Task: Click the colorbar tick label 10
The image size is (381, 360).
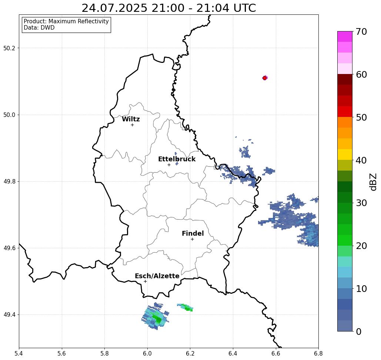Action: [x=361, y=289]
